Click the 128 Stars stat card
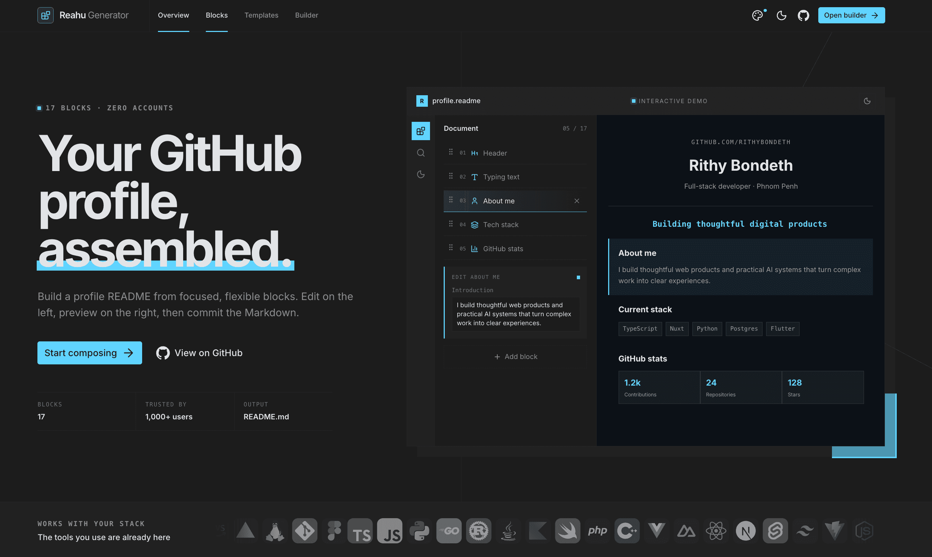 click(x=823, y=387)
